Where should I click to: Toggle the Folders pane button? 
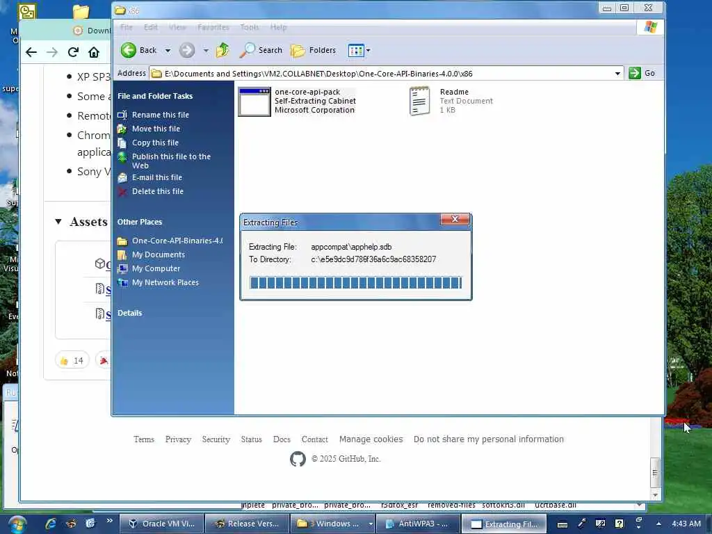tap(314, 50)
